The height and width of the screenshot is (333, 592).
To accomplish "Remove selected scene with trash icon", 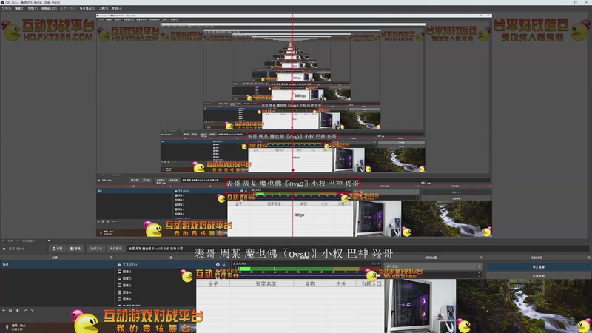I will click(10, 310).
